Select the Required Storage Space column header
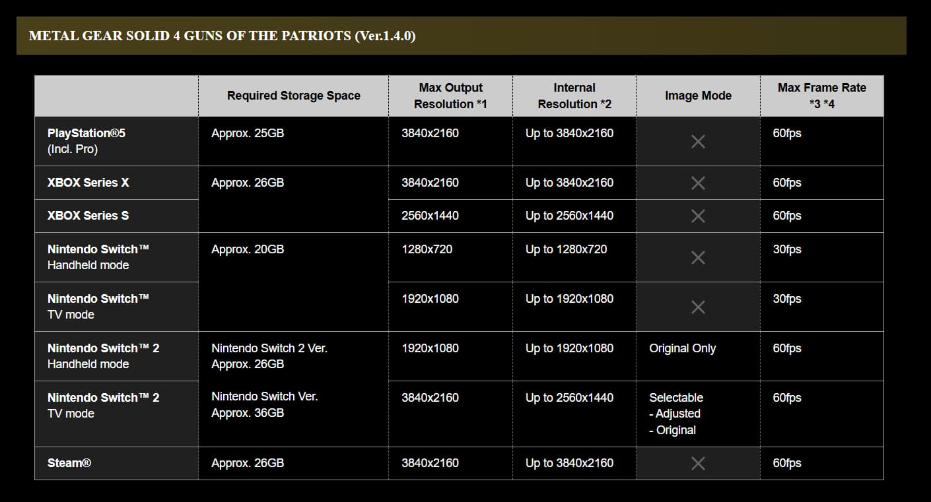 coord(294,96)
